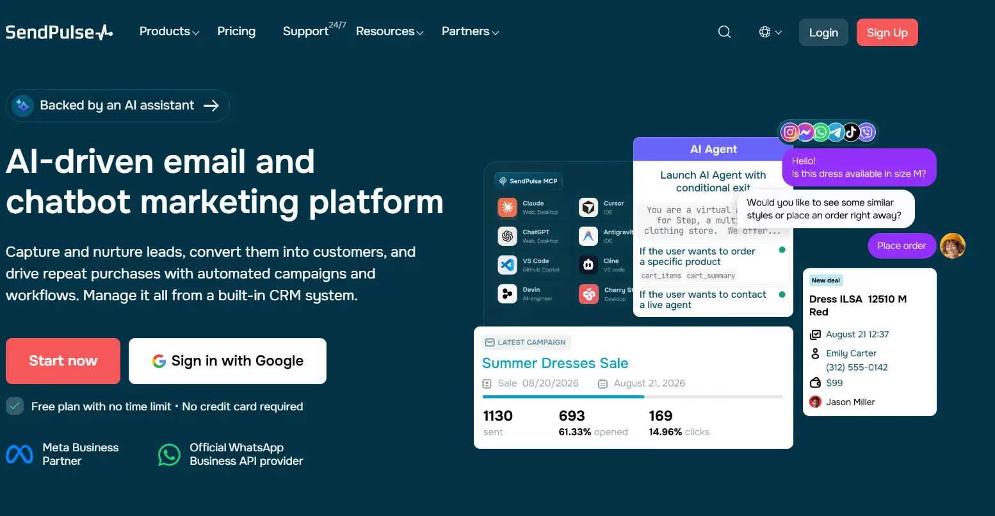The height and width of the screenshot is (516, 995).
Task: Click the TikTok channel icon
Action: pos(852,133)
